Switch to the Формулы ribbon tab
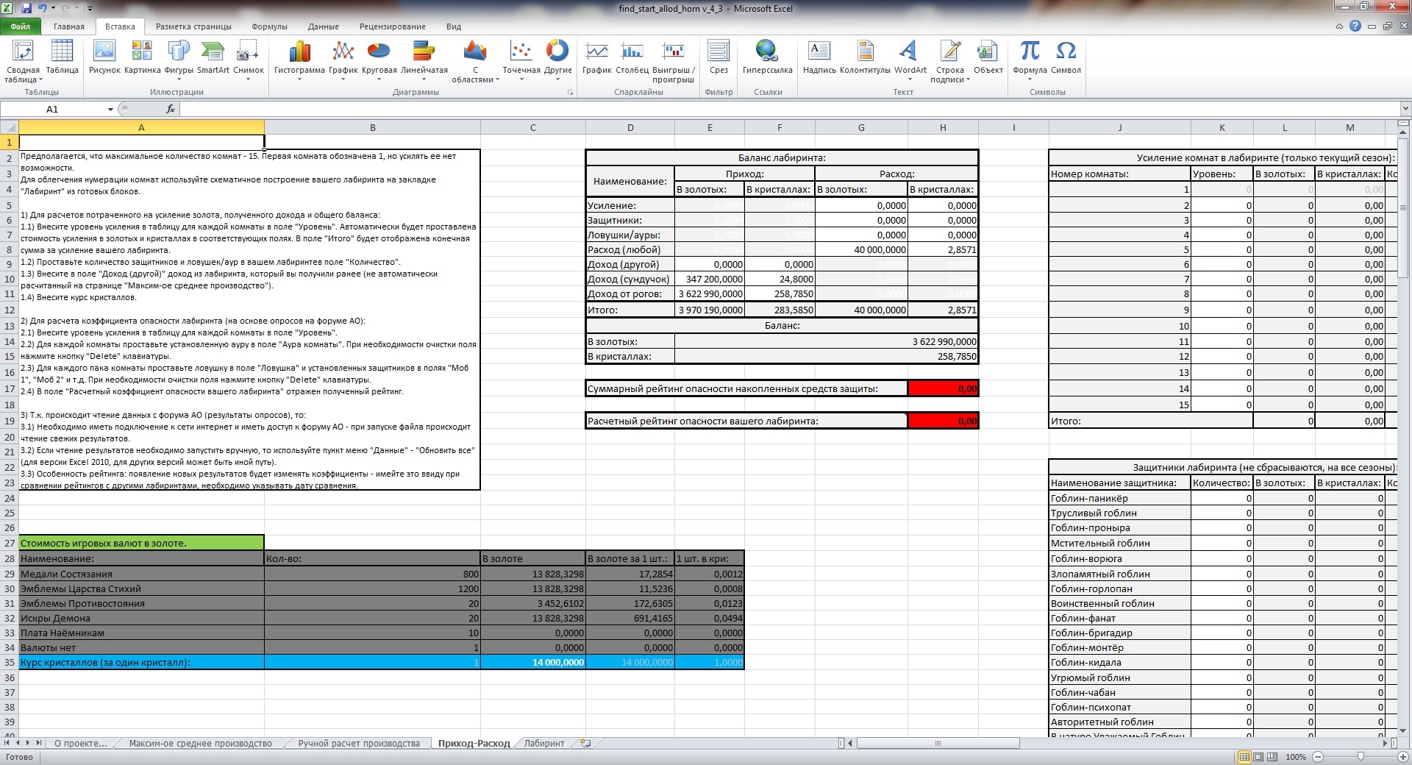 (269, 26)
